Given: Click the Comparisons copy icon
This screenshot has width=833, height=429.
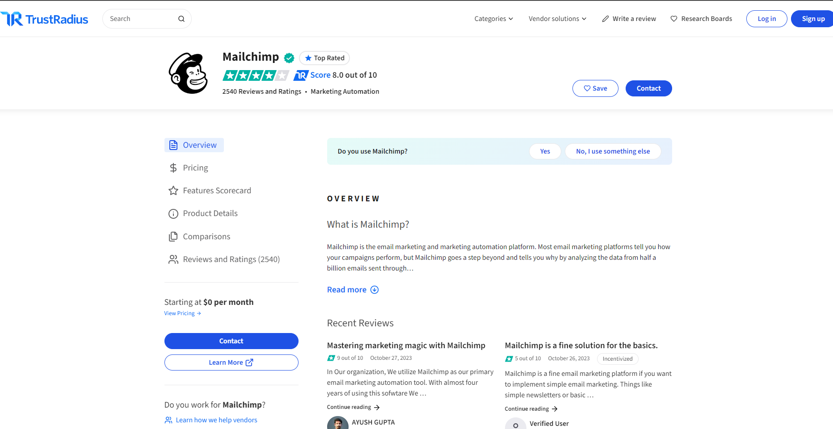Looking at the screenshot, I should pos(173,237).
